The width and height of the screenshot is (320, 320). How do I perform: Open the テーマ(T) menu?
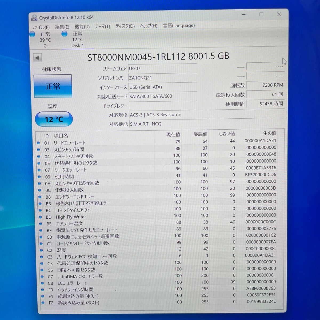pyautogui.click(x=102, y=26)
